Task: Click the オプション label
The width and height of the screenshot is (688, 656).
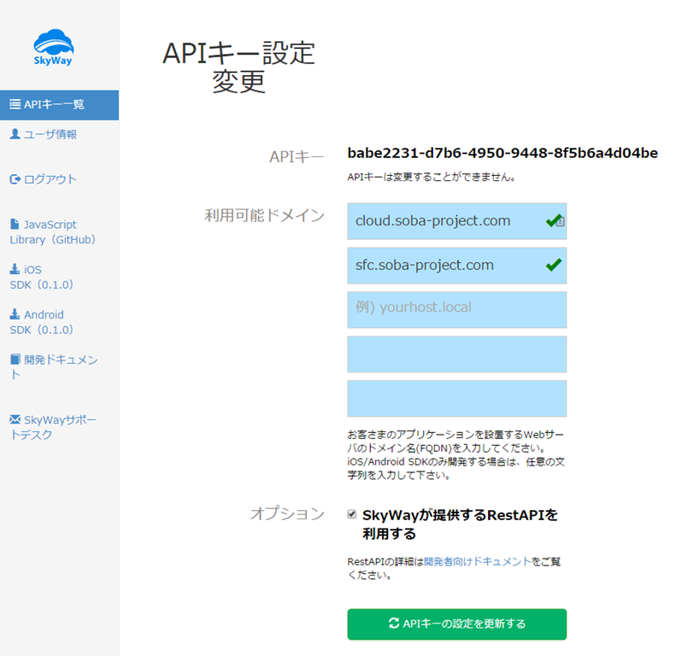Action: [287, 513]
